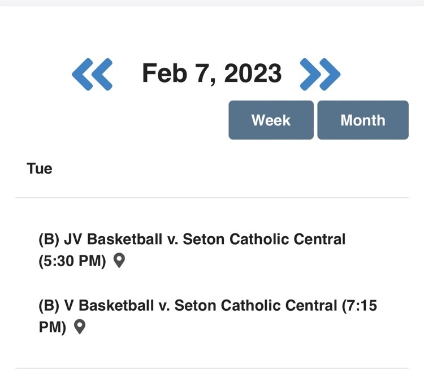
Task: Click the 7:15 PM game time text
Action: tap(207, 316)
